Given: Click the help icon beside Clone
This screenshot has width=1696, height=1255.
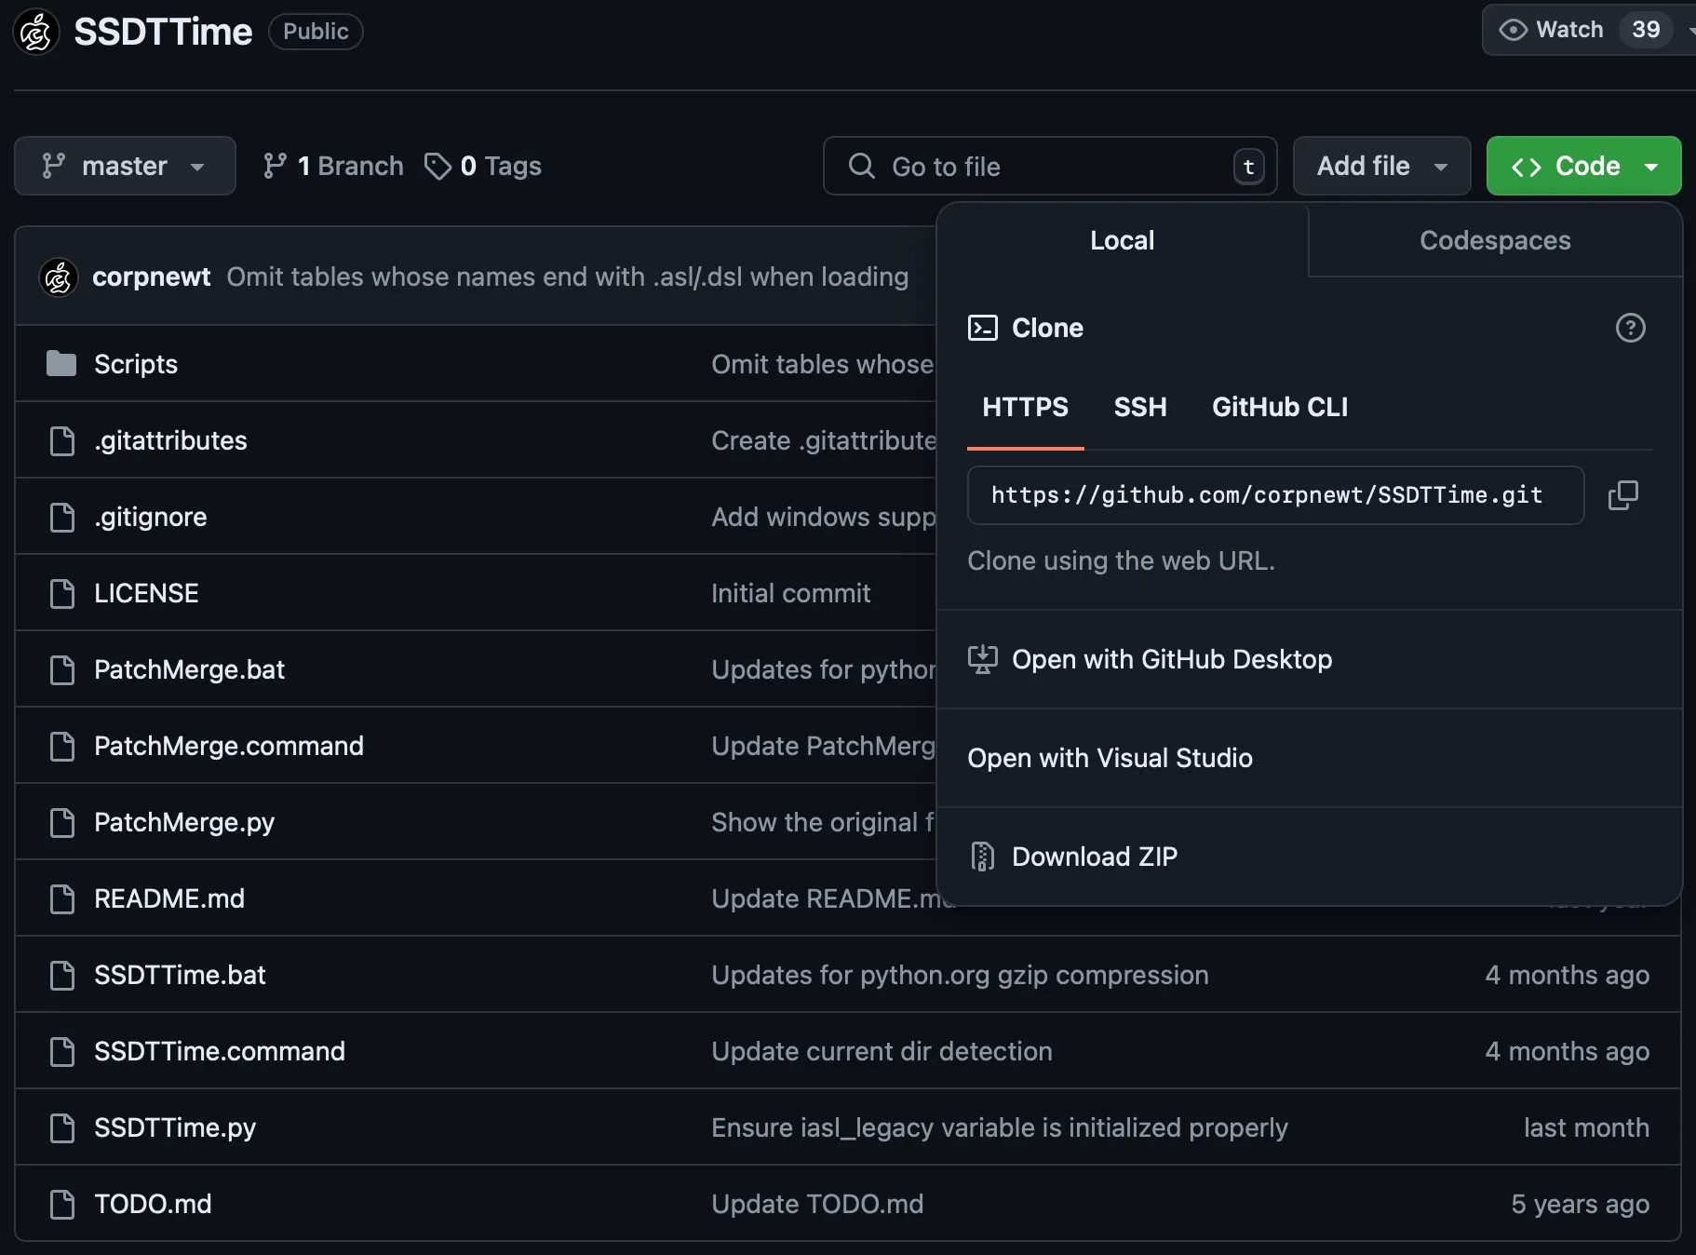Looking at the screenshot, I should tap(1630, 328).
